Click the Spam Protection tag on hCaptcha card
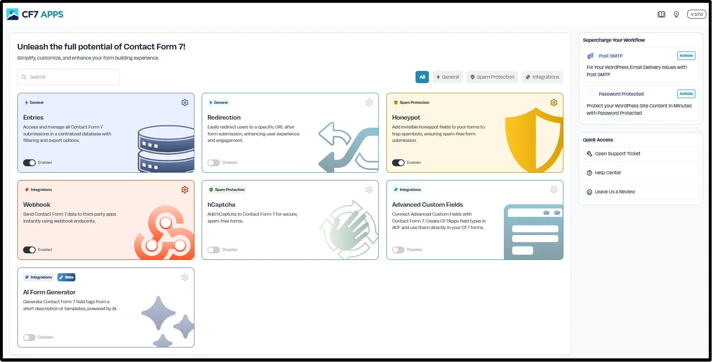This screenshot has width=712, height=362. click(227, 190)
